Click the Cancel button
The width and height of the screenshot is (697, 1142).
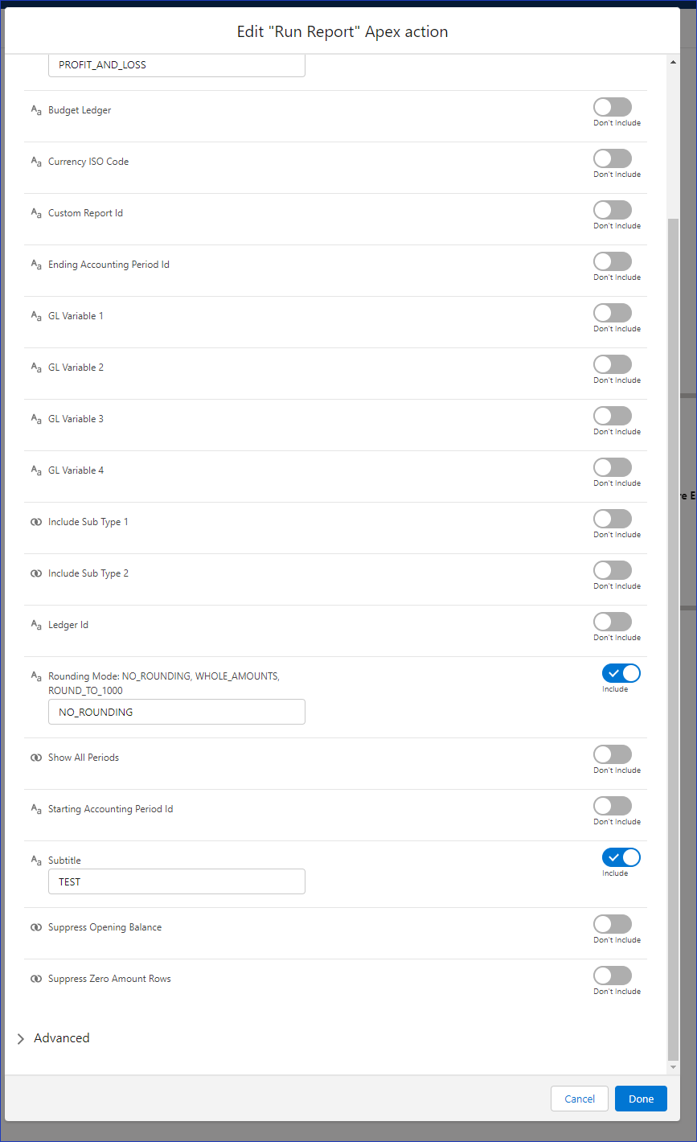coord(580,1099)
